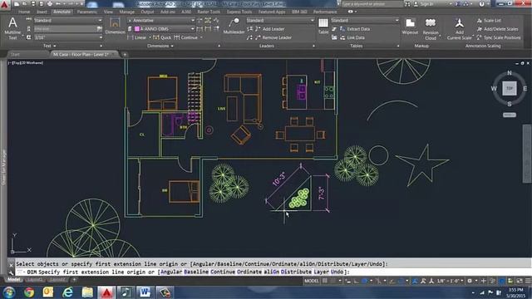Click Remove Leader

point(273,37)
